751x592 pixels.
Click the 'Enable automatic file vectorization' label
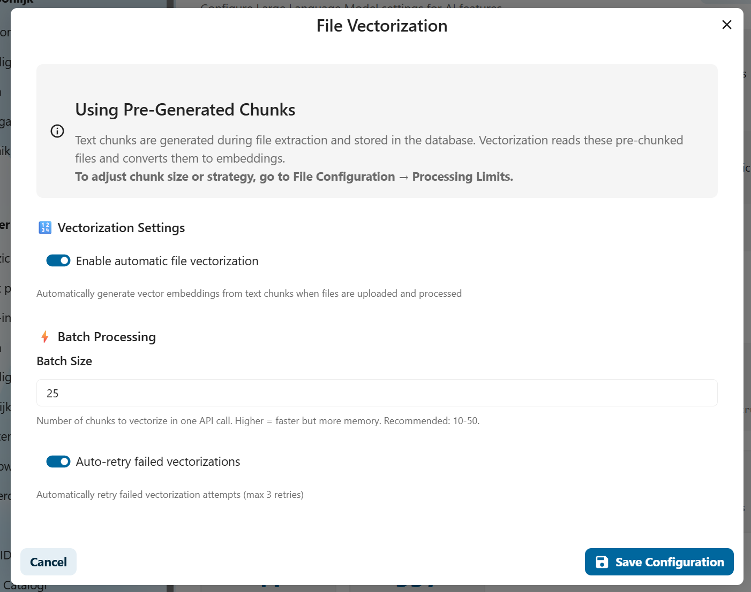167,261
